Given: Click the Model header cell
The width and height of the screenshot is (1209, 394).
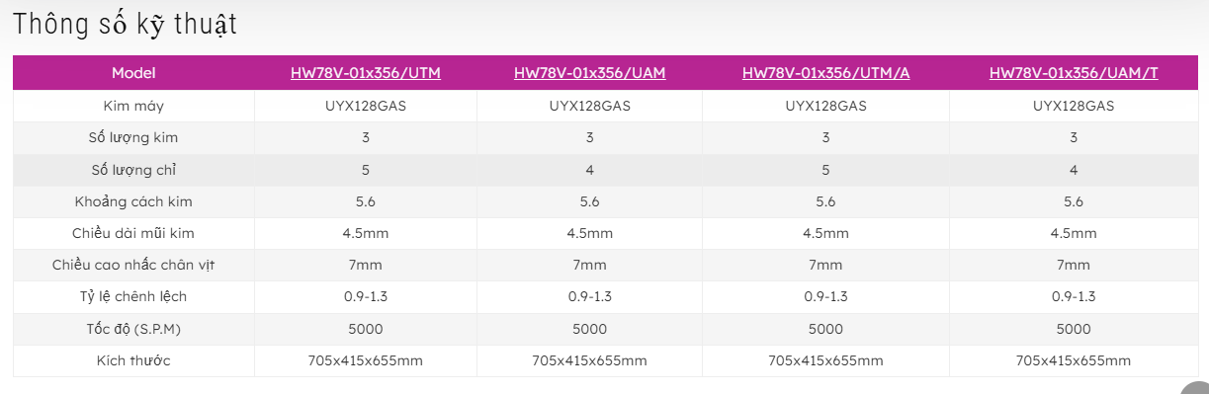Looking at the screenshot, I should pyautogui.click(x=133, y=73).
